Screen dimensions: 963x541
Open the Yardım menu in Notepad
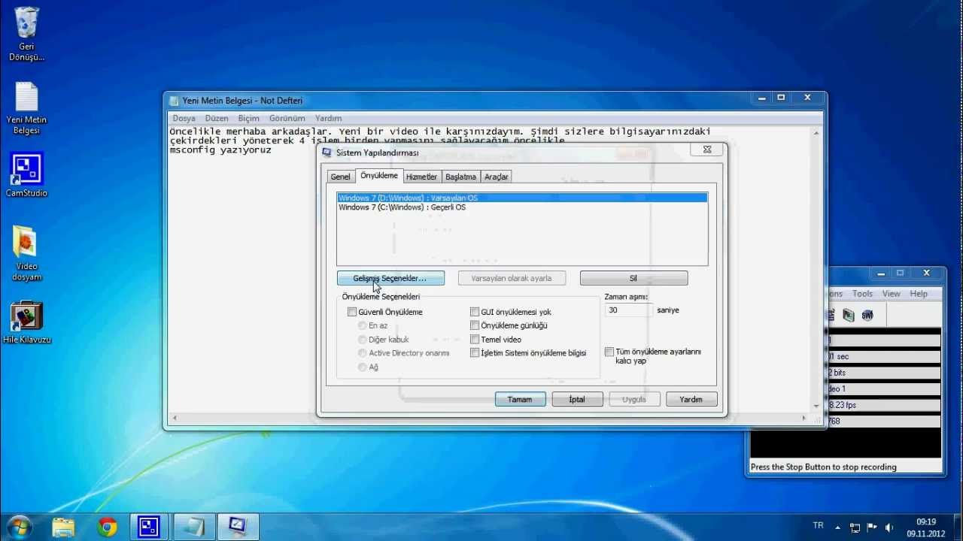328,118
